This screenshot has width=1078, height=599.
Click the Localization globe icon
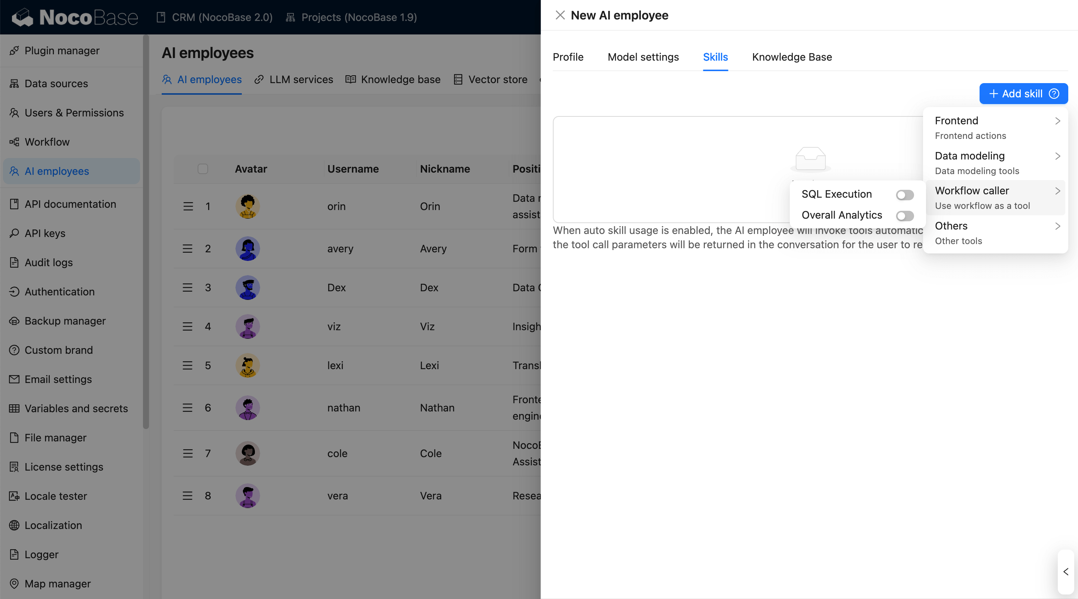[x=14, y=525]
